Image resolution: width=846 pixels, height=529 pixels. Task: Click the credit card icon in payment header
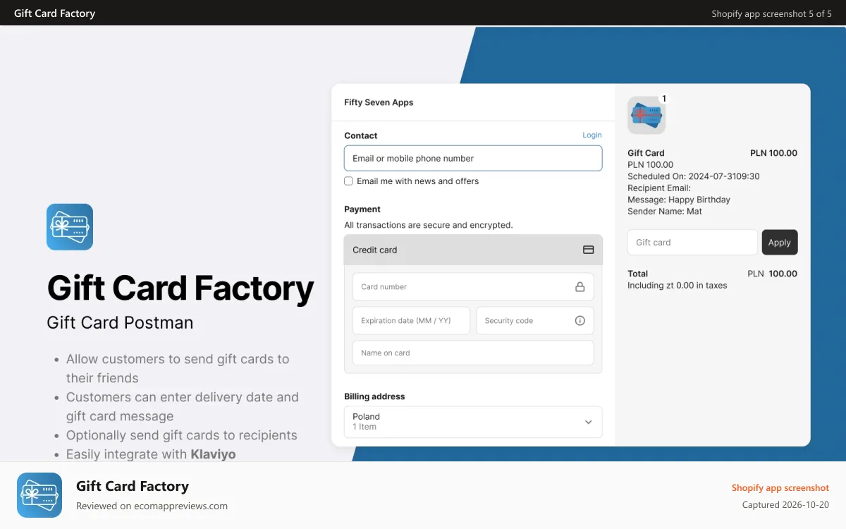[589, 250]
